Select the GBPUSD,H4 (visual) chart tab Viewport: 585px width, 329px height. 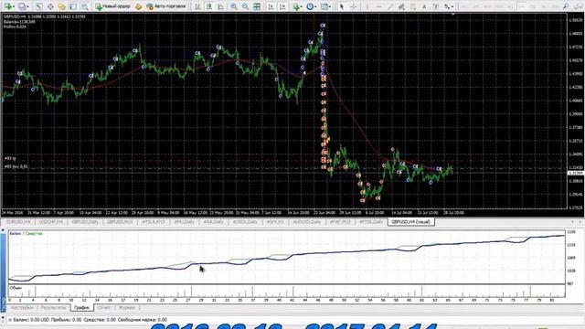[x=410, y=221]
